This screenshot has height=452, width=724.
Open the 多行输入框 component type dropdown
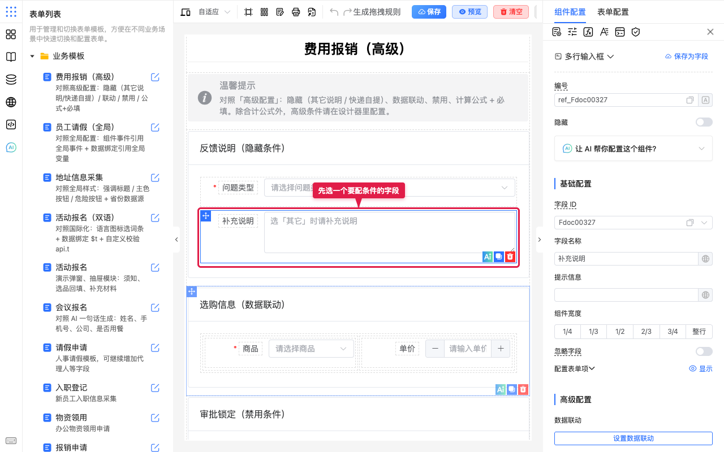tap(584, 56)
